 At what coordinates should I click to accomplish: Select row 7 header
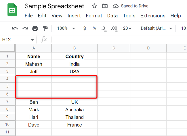pyautogui.click(x=7, y=102)
